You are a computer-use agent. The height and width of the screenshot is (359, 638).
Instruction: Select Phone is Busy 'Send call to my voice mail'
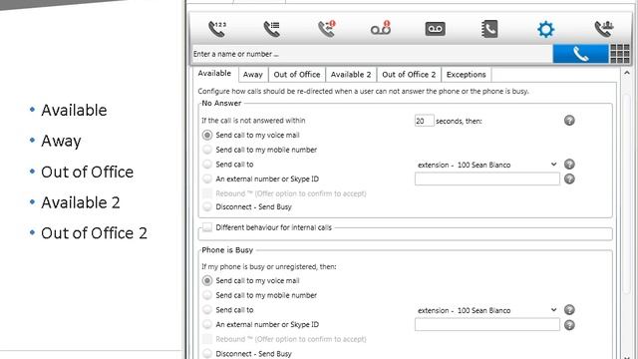pyautogui.click(x=207, y=280)
